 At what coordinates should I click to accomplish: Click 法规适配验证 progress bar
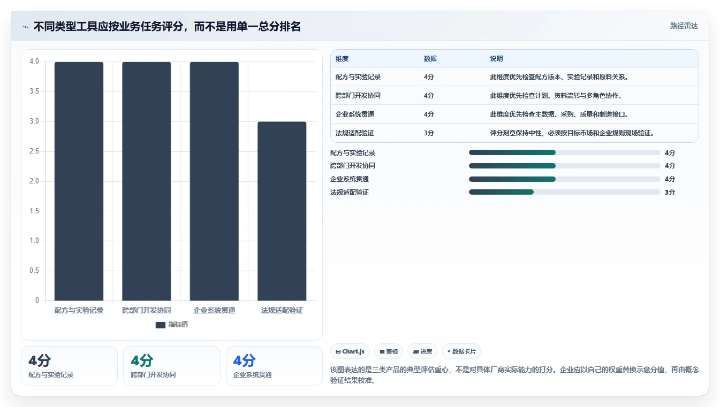coord(565,192)
